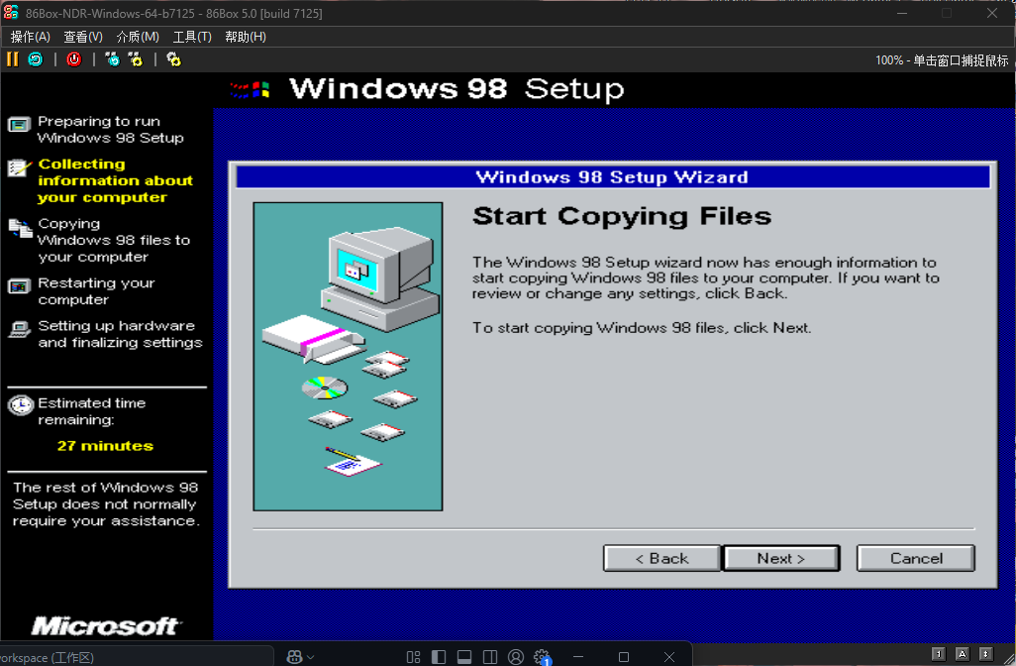
Task: Click the '27 minutes' estimated time value
Action: (x=105, y=446)
